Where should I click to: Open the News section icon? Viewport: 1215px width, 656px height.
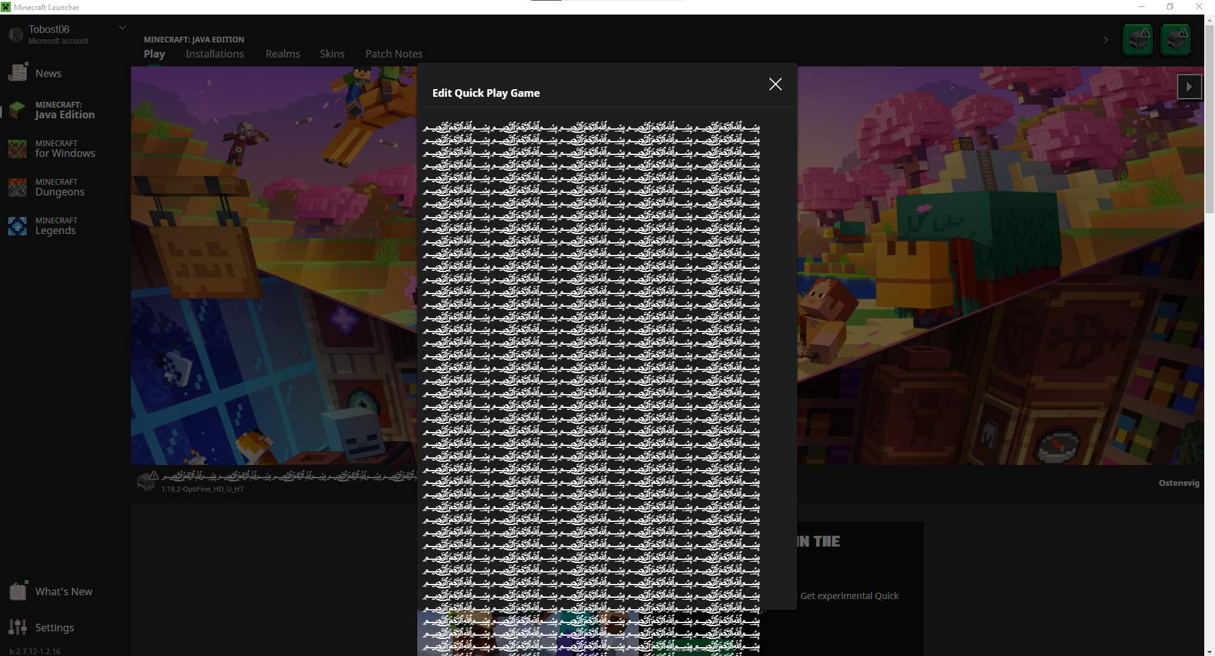click(18, 72)
